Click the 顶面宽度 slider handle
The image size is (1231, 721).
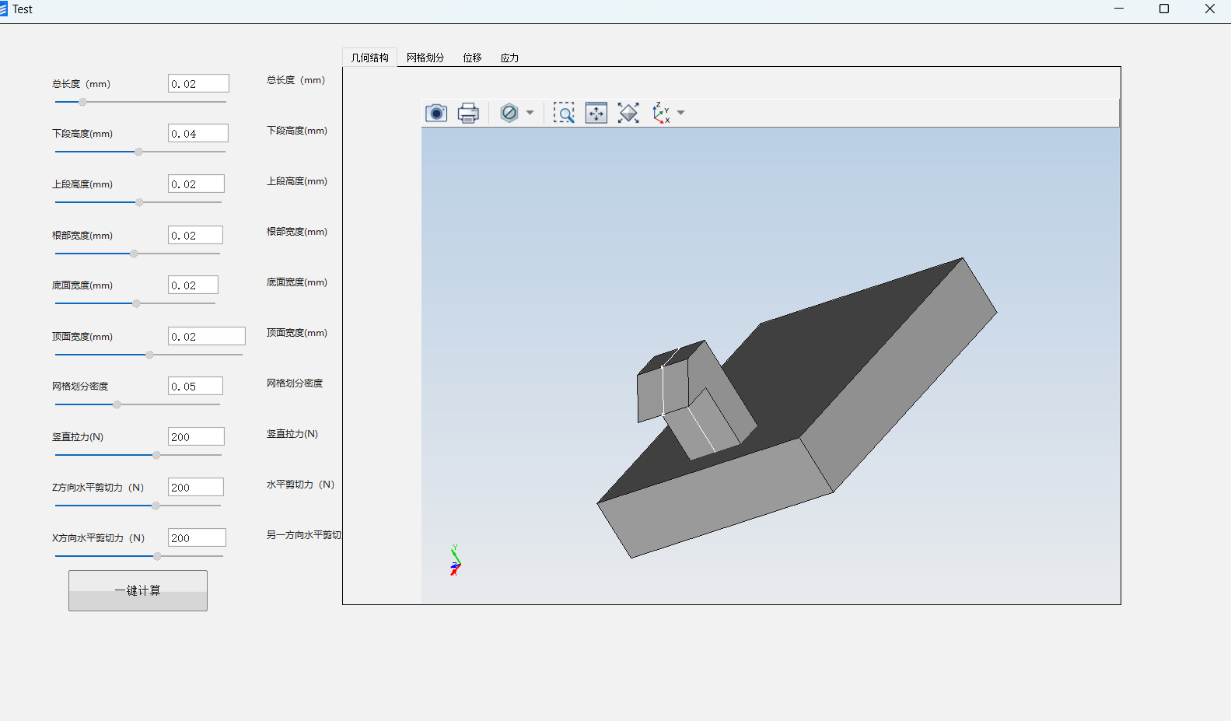tap(149, 355)
